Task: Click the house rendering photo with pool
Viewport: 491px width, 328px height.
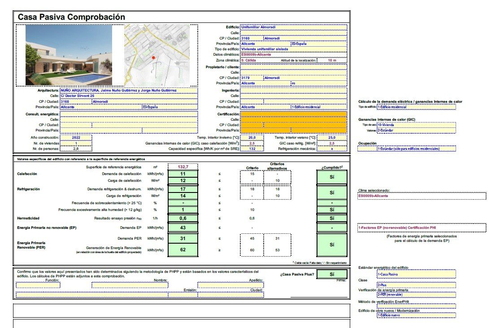Action: point(69,55)
